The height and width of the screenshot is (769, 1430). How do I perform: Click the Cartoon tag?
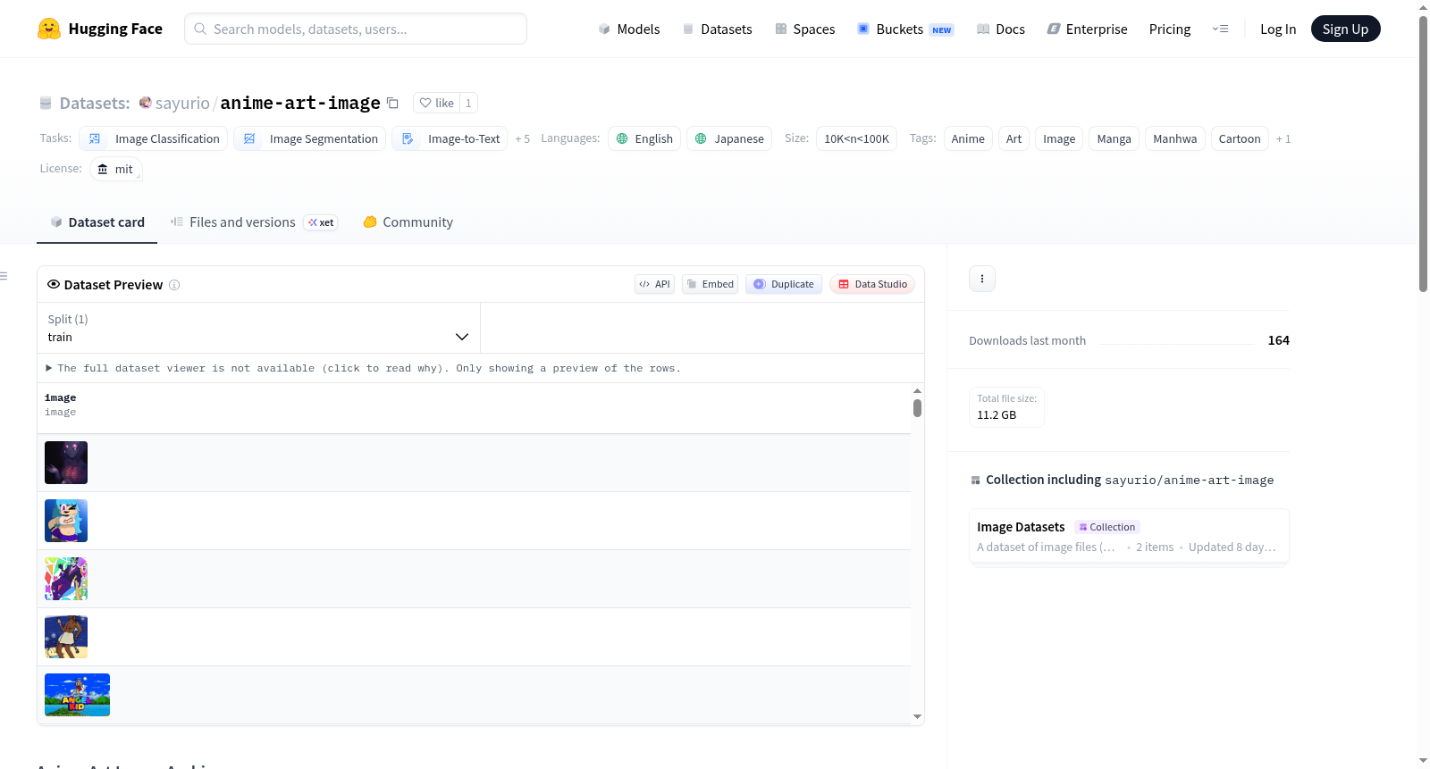click(1240, 138)
